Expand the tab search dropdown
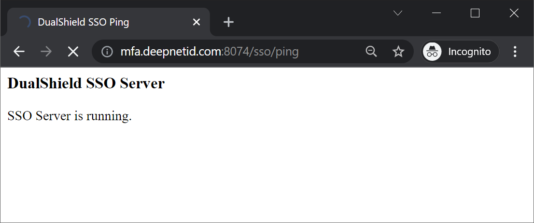This screenshot has width=534, height=223. [398, 13]
